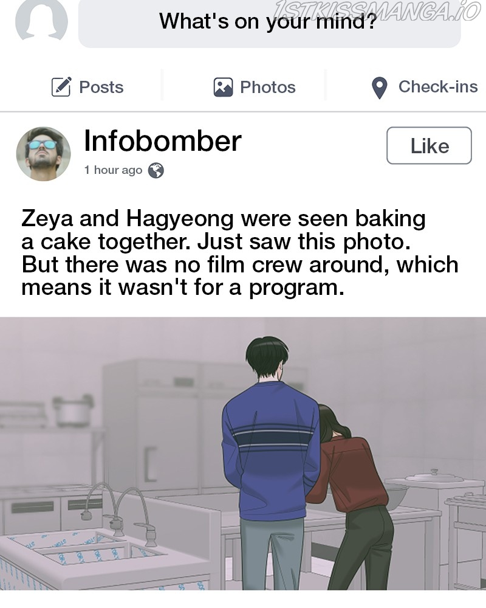Click the public globe privacy icon
Screen dimensions: 486x608
(x=156, y=170)
